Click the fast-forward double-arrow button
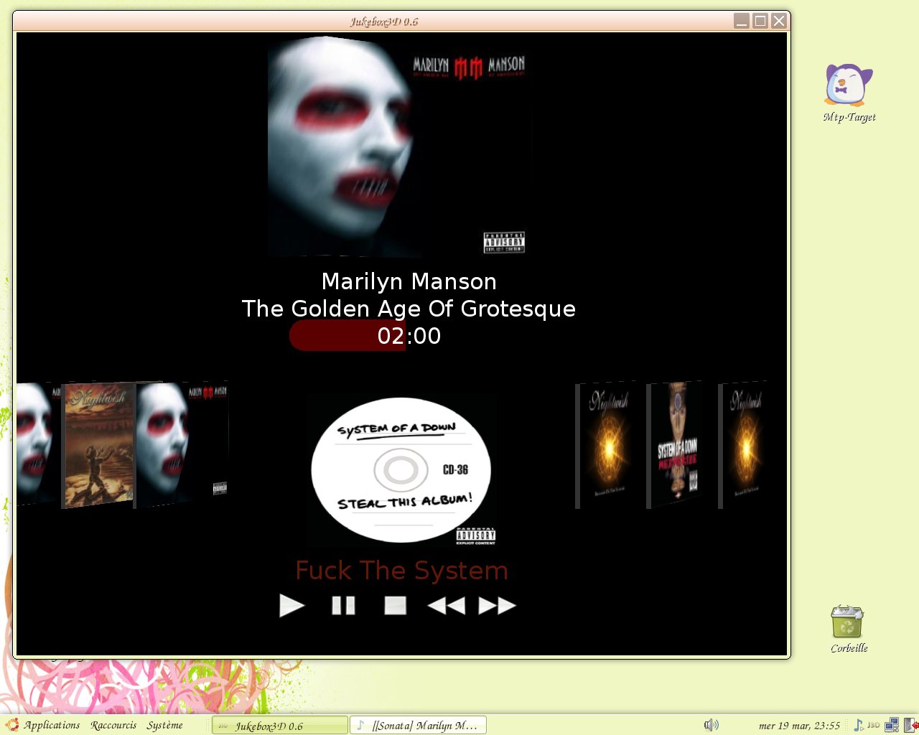 (x=497, y=606)
